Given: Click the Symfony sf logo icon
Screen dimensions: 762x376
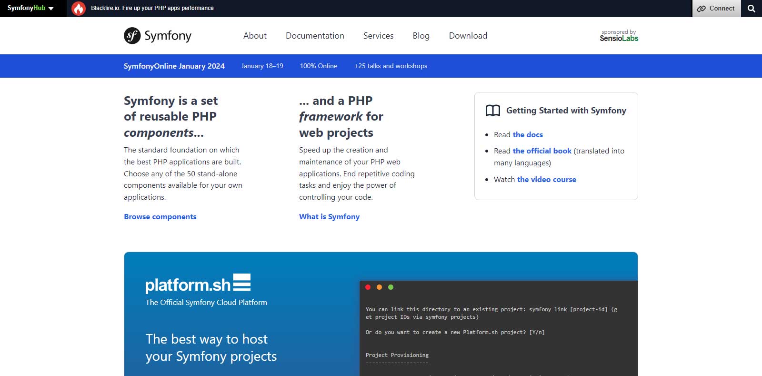Looking at the screenshot, I should pyautogui.click(x=132, y=36).
